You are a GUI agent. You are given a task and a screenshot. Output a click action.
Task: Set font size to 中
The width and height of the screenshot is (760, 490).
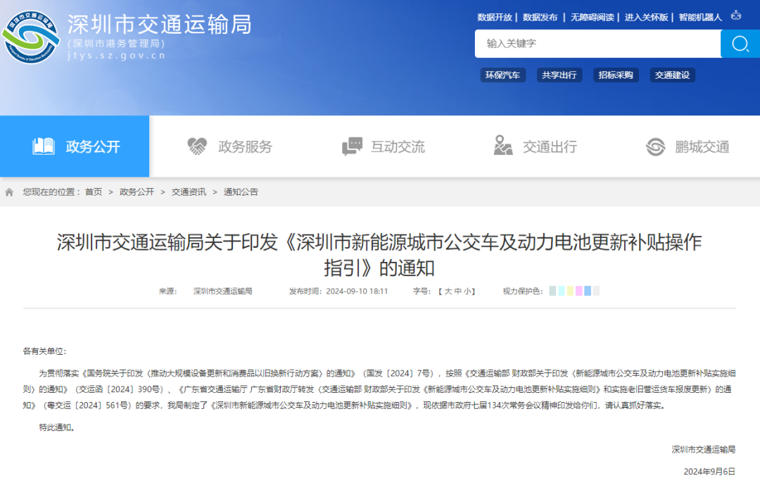[x=457, y=291]
